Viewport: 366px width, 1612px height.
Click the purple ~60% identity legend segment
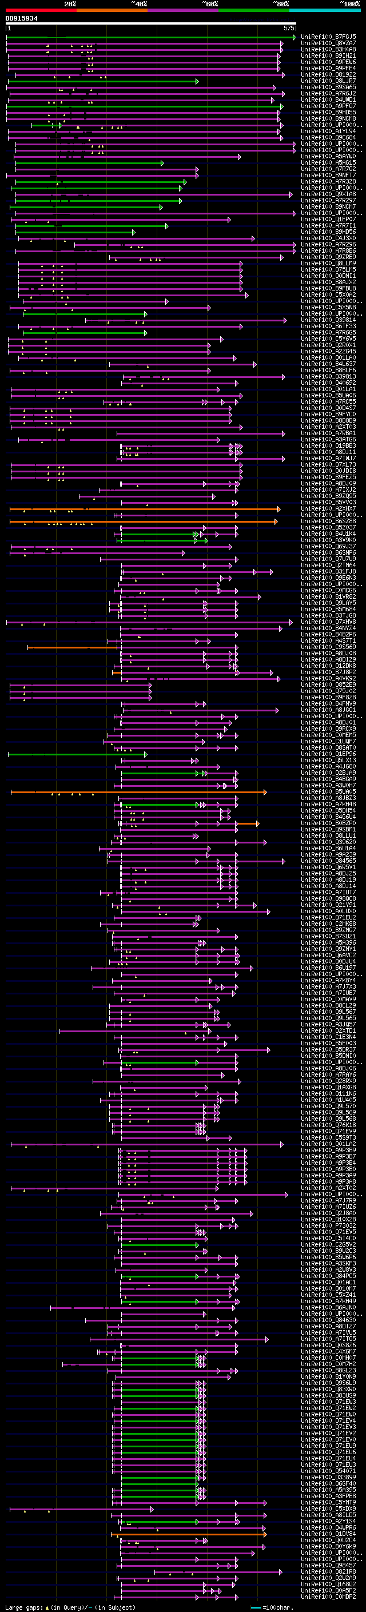[x=184, y=10]
